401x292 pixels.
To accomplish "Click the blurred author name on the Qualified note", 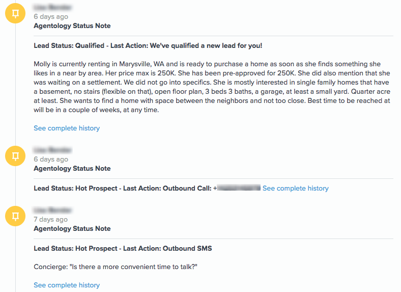I will tap(52, 7).
